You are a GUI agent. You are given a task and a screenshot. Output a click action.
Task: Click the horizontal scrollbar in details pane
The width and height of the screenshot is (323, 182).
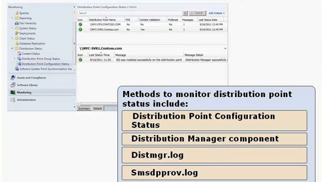99,104
